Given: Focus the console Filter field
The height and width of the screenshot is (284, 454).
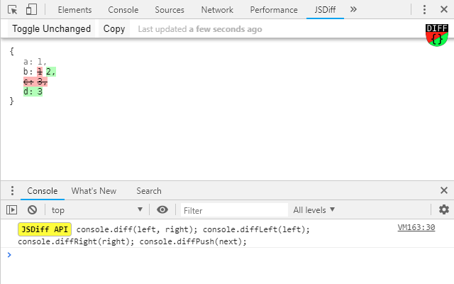Looking at the screenshot, I should 234,210.
